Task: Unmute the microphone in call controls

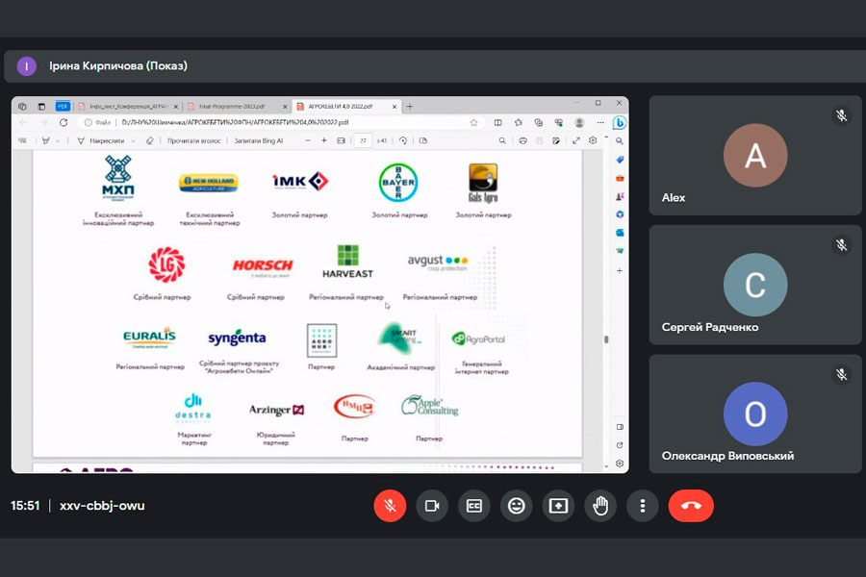Action: pos(390,506)
